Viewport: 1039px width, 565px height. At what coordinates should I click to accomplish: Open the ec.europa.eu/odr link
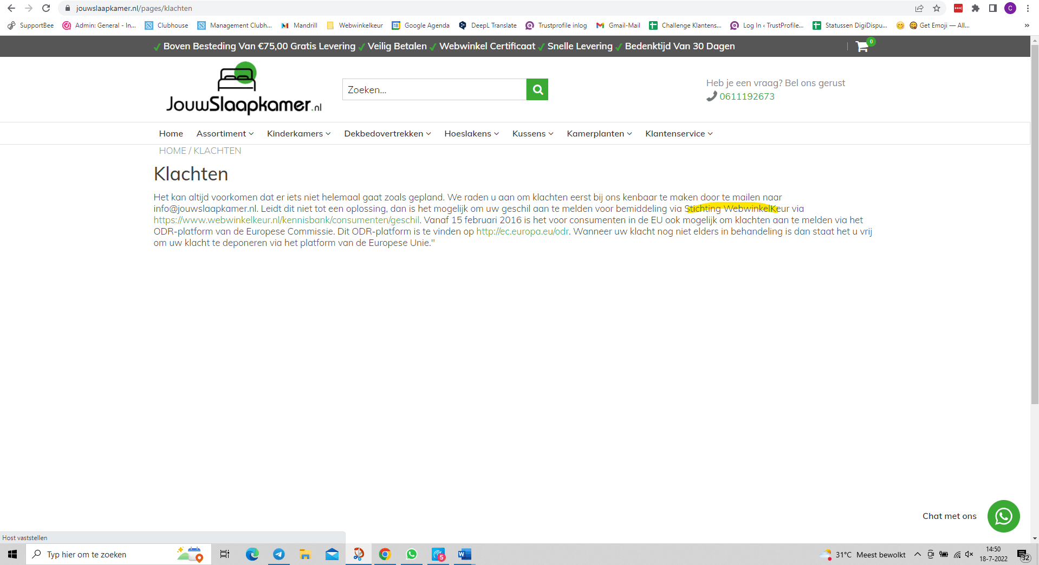click(522, 231)
